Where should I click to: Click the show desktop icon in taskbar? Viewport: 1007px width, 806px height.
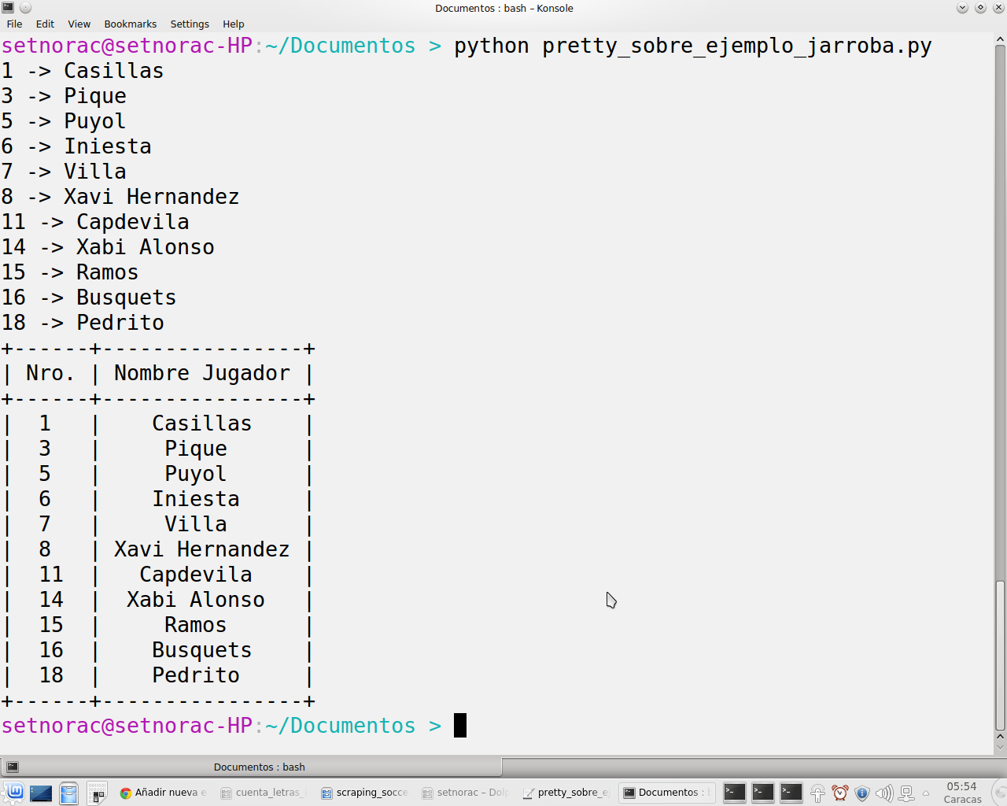pos(41,793)
